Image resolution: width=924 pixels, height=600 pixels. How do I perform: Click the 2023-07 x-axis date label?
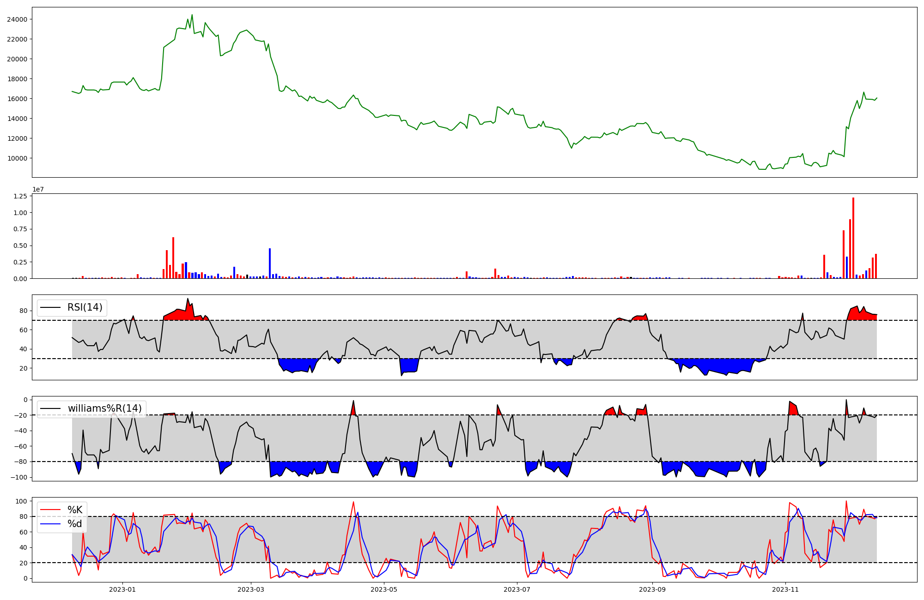point(517,589)
